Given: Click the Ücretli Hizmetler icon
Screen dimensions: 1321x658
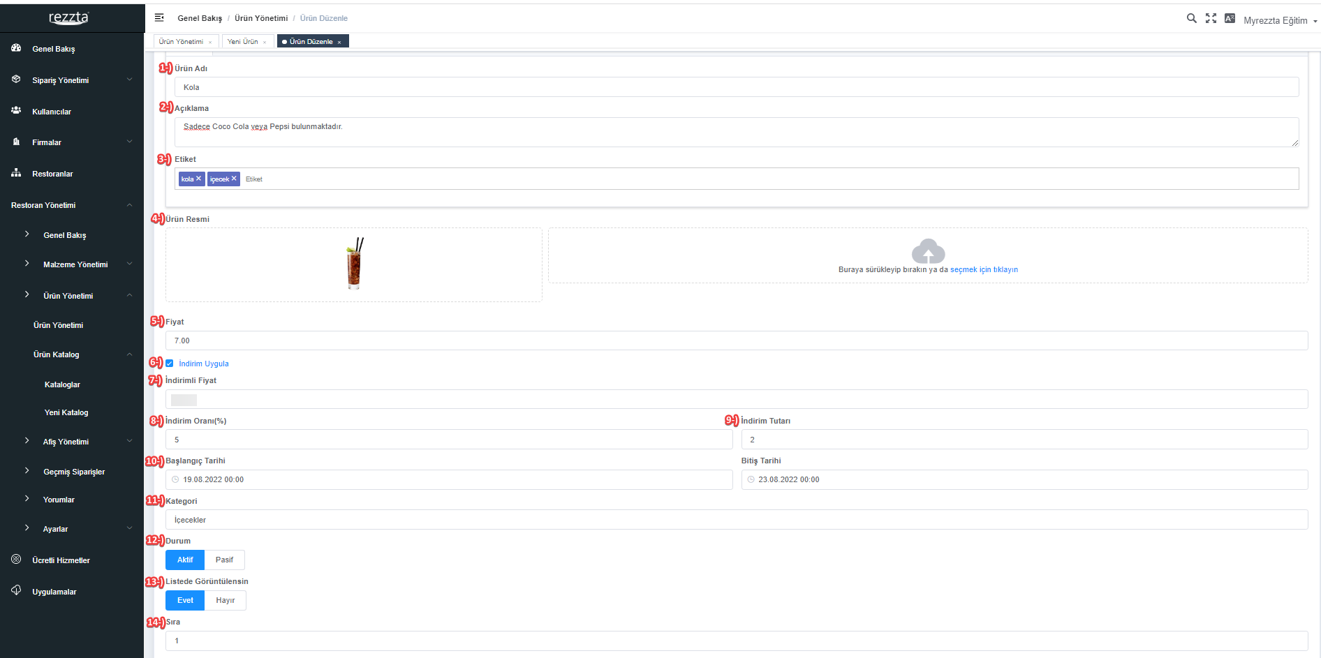Looking at the screenshot, I should (x=16, y=559).
